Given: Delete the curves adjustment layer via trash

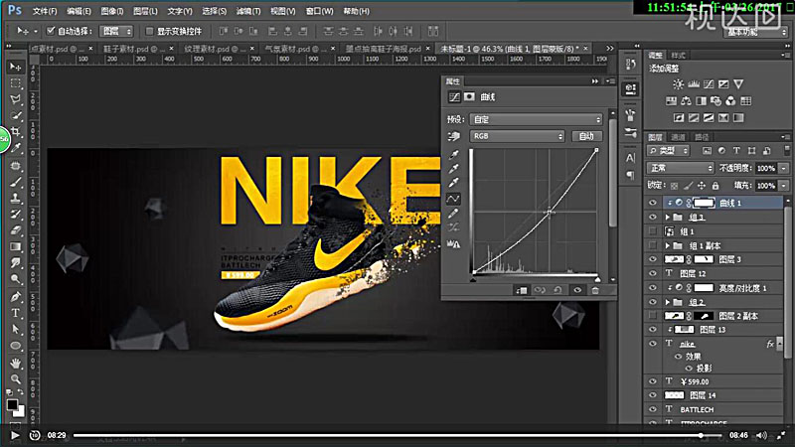Looking at the screenshot, I should tap(595, 290).
